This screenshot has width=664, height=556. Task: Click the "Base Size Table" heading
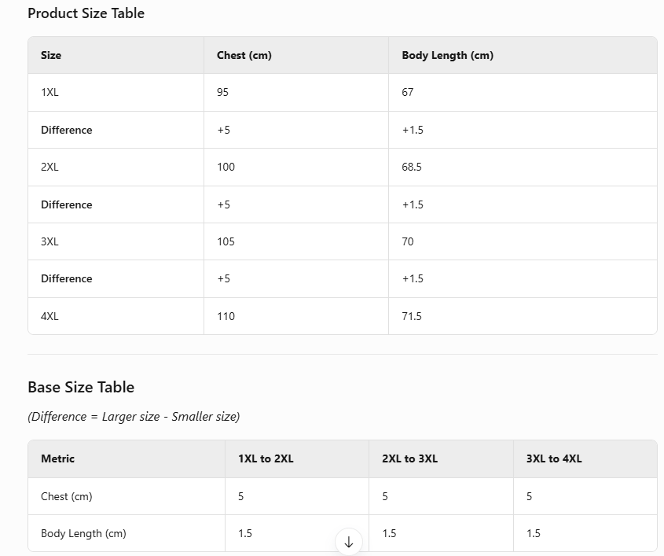point(81,387)
